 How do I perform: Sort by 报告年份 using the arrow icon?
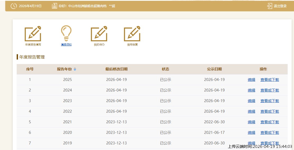pyautogui.click(x=75, y=69)
